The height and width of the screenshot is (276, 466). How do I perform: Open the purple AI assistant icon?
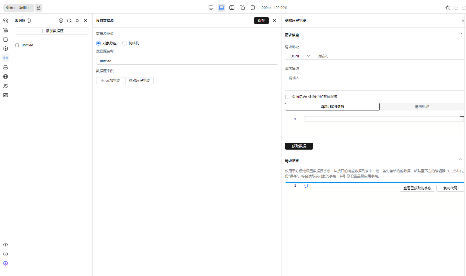[x=6, y=263]
